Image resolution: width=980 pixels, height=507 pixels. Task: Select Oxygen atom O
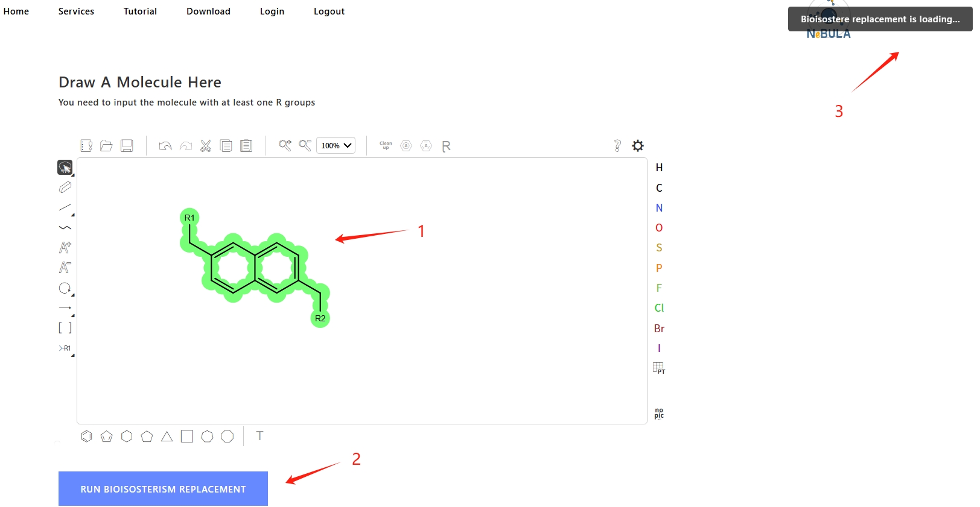[659, 228]
